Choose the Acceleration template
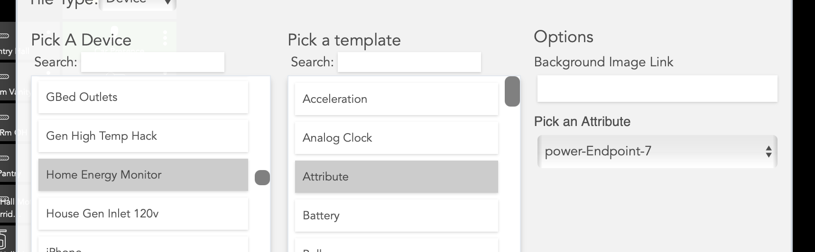Screen dimensions: 815x252 [x=396, y=99]
